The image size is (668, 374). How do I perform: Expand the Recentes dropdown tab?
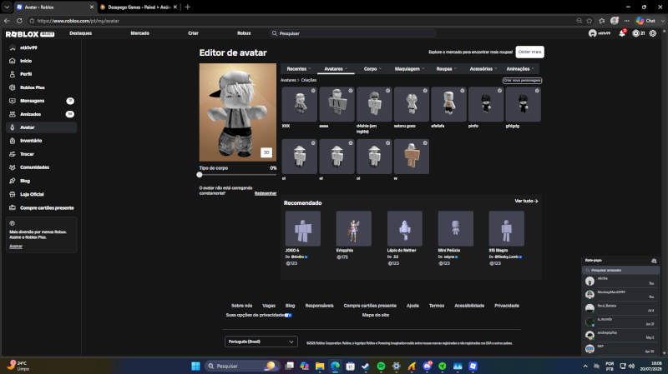pyautogui.click(x=299, y=69)
